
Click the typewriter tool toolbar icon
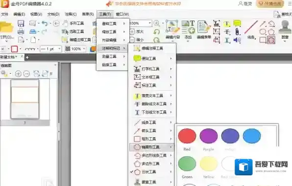tap(217, 24)
